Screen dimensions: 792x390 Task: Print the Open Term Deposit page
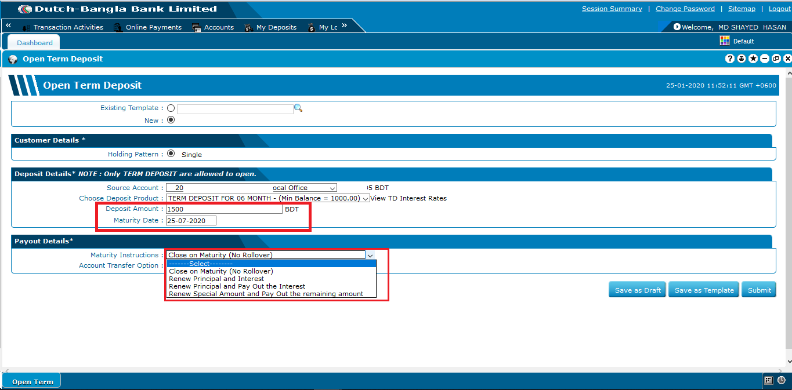(x=742, y=59)
